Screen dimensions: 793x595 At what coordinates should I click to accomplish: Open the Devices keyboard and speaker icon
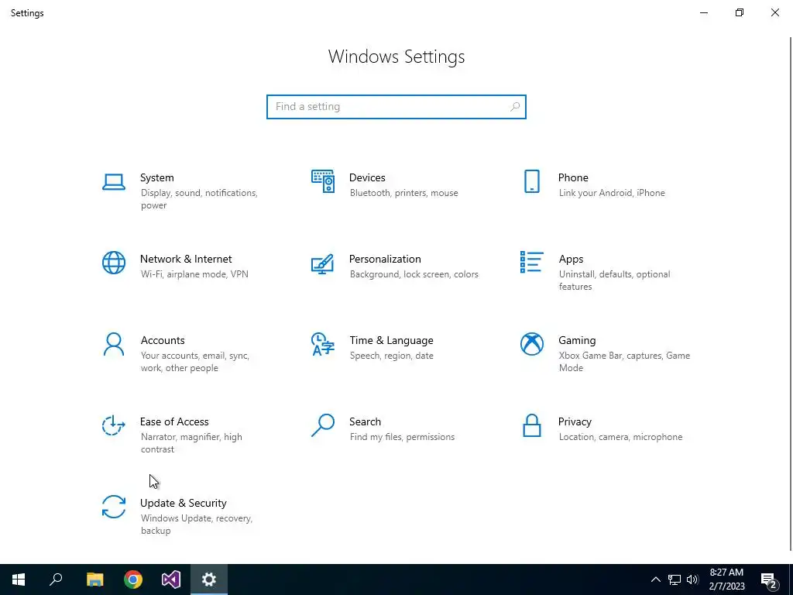323,181
